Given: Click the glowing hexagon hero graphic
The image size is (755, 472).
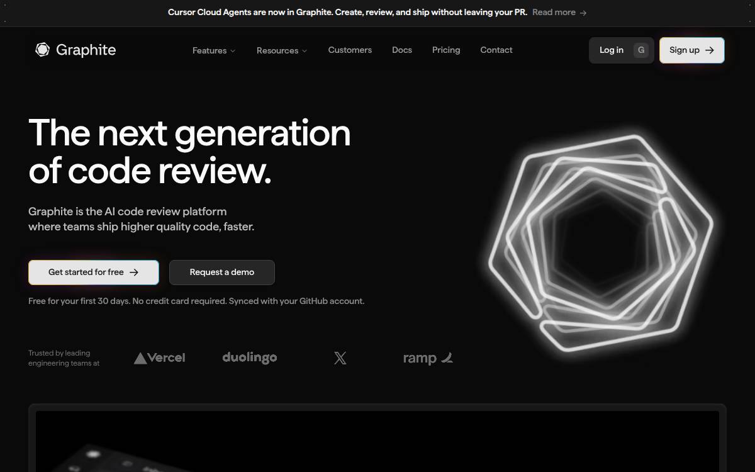Looking at the screenshot, I should pyautogui.click(x=601, y=244).
